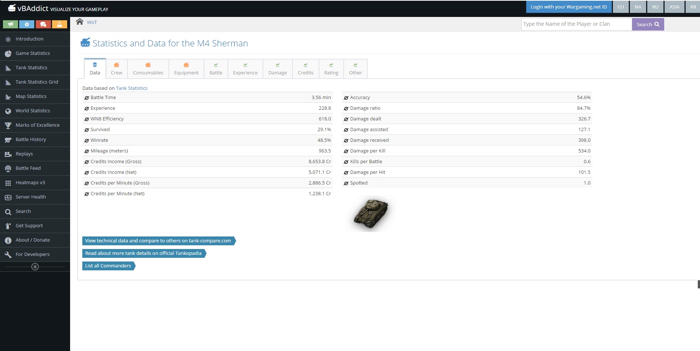Click the Tank Statistics data source link

click(x=132, y=88)
